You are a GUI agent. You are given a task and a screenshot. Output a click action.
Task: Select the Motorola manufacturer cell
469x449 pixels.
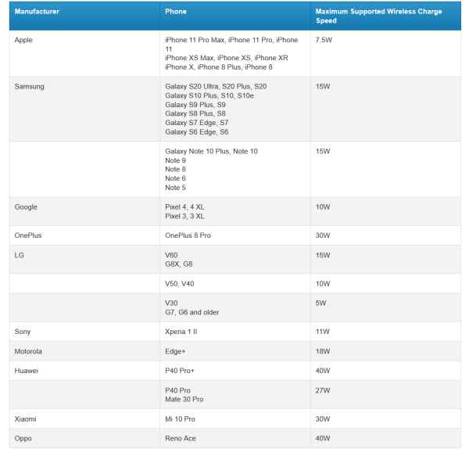pyautogui.click(x=84, y=351)
